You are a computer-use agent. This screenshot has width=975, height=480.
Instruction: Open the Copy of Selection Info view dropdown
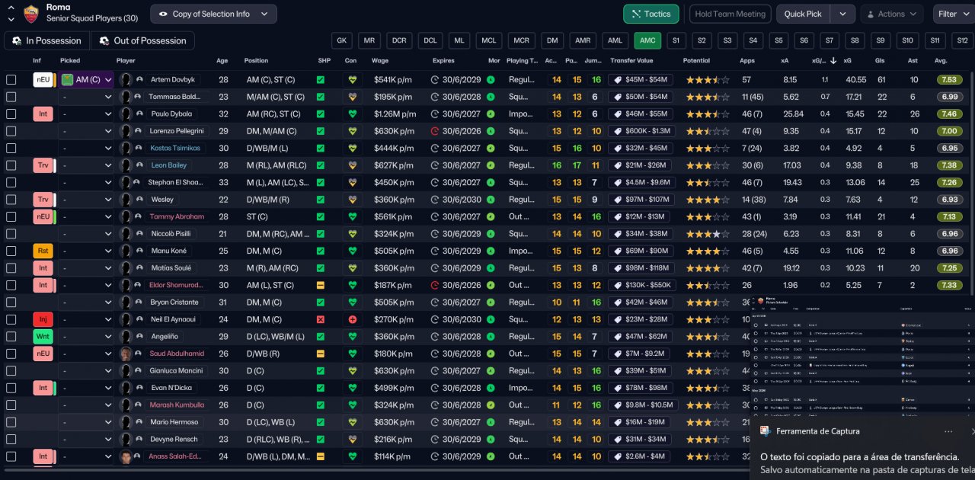click(213, 14)
